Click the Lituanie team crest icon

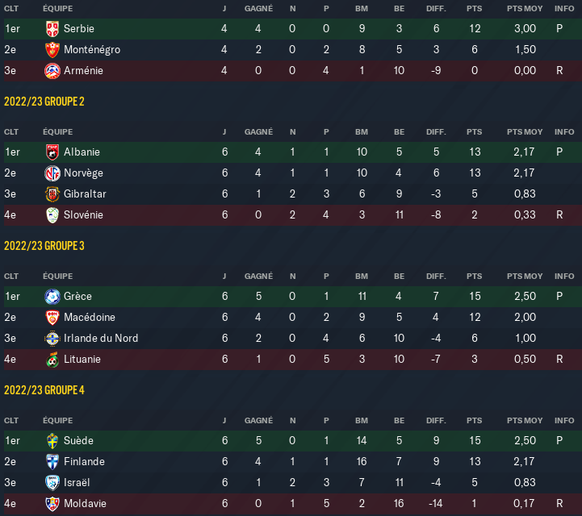click(52, 360)
